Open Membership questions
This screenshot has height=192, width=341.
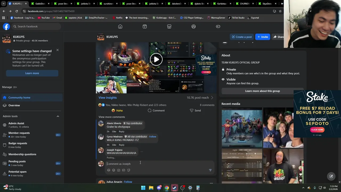tap(32, 154)
